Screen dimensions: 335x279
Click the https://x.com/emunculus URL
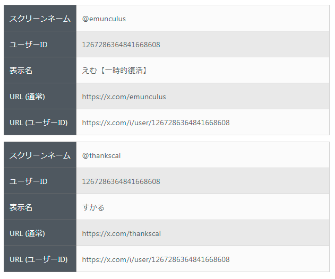coord(124,97)
